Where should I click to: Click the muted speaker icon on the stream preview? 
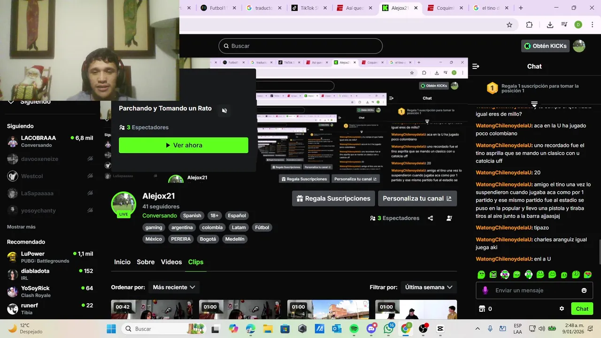click(224, 111)
